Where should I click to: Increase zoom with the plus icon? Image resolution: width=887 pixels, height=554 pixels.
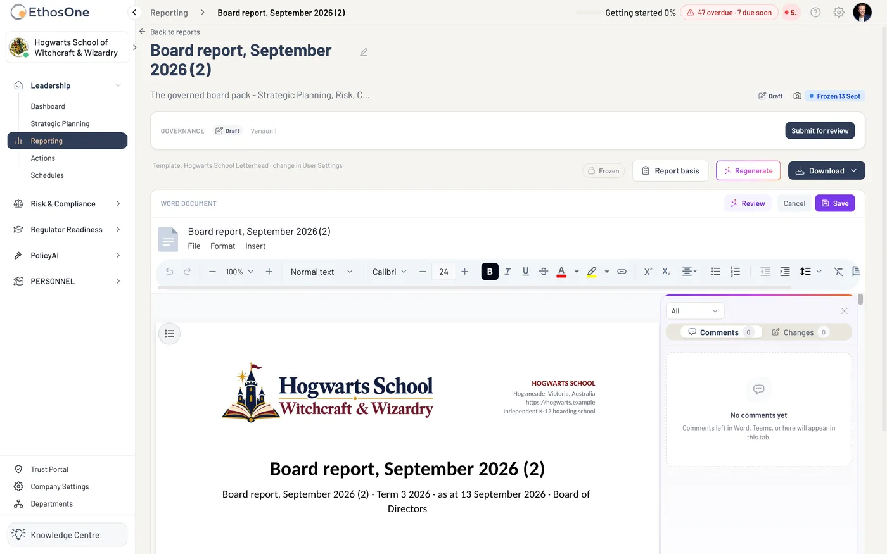pyautogui.click(x=269, y=272)
